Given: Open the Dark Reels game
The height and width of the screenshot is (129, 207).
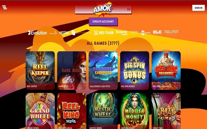Looking at the screenshot, I should pos(72,70).
